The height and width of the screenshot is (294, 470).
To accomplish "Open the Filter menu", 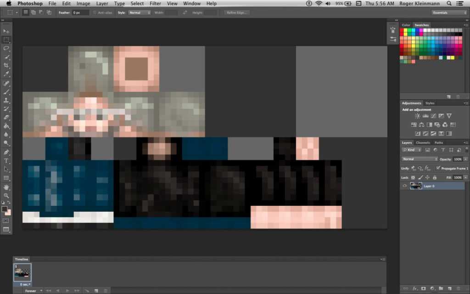I will 155,3.
